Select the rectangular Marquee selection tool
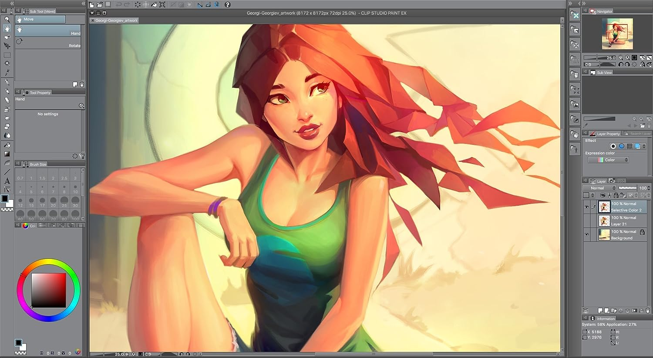Screen dimensions: 653x358 point(7,54)
